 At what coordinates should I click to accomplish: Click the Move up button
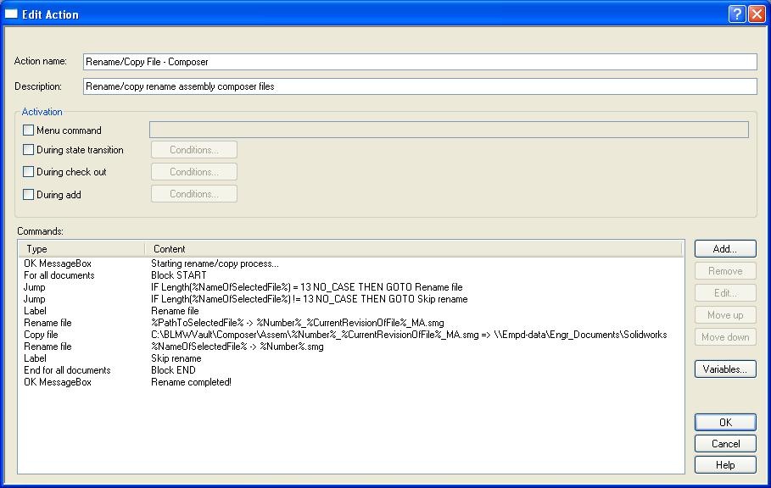coord(725,315)
